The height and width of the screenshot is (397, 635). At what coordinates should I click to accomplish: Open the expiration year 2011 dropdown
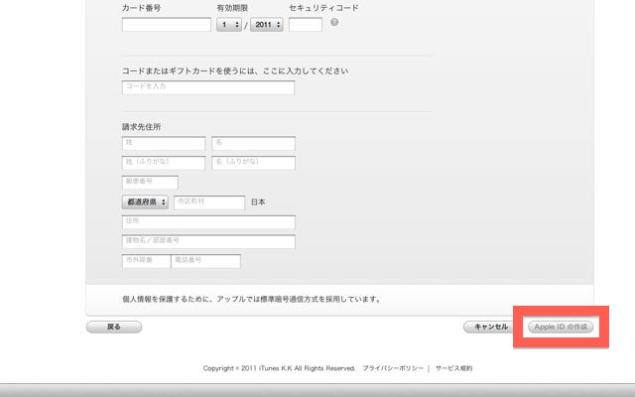[x=267, y=25]
